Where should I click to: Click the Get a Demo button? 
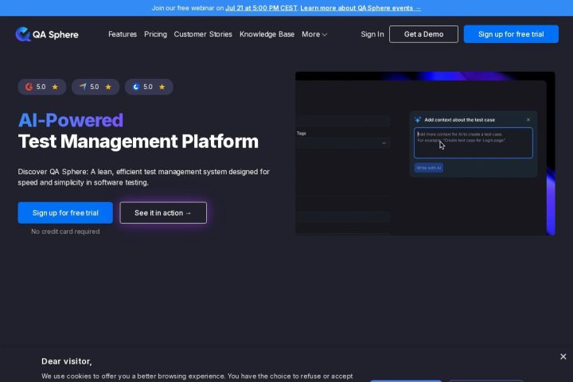point(423,34)
